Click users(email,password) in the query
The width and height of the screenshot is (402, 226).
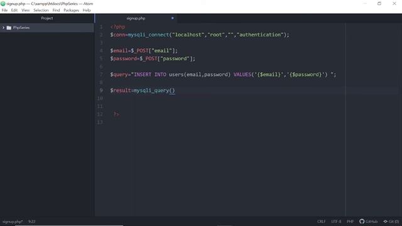(x=200, y=75)
